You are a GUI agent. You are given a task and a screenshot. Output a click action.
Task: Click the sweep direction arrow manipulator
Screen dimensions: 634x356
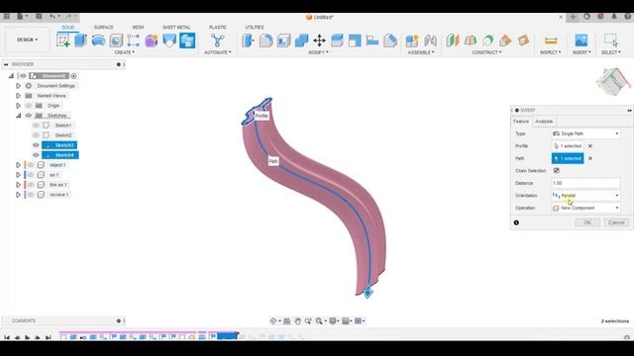pos(368,292)
